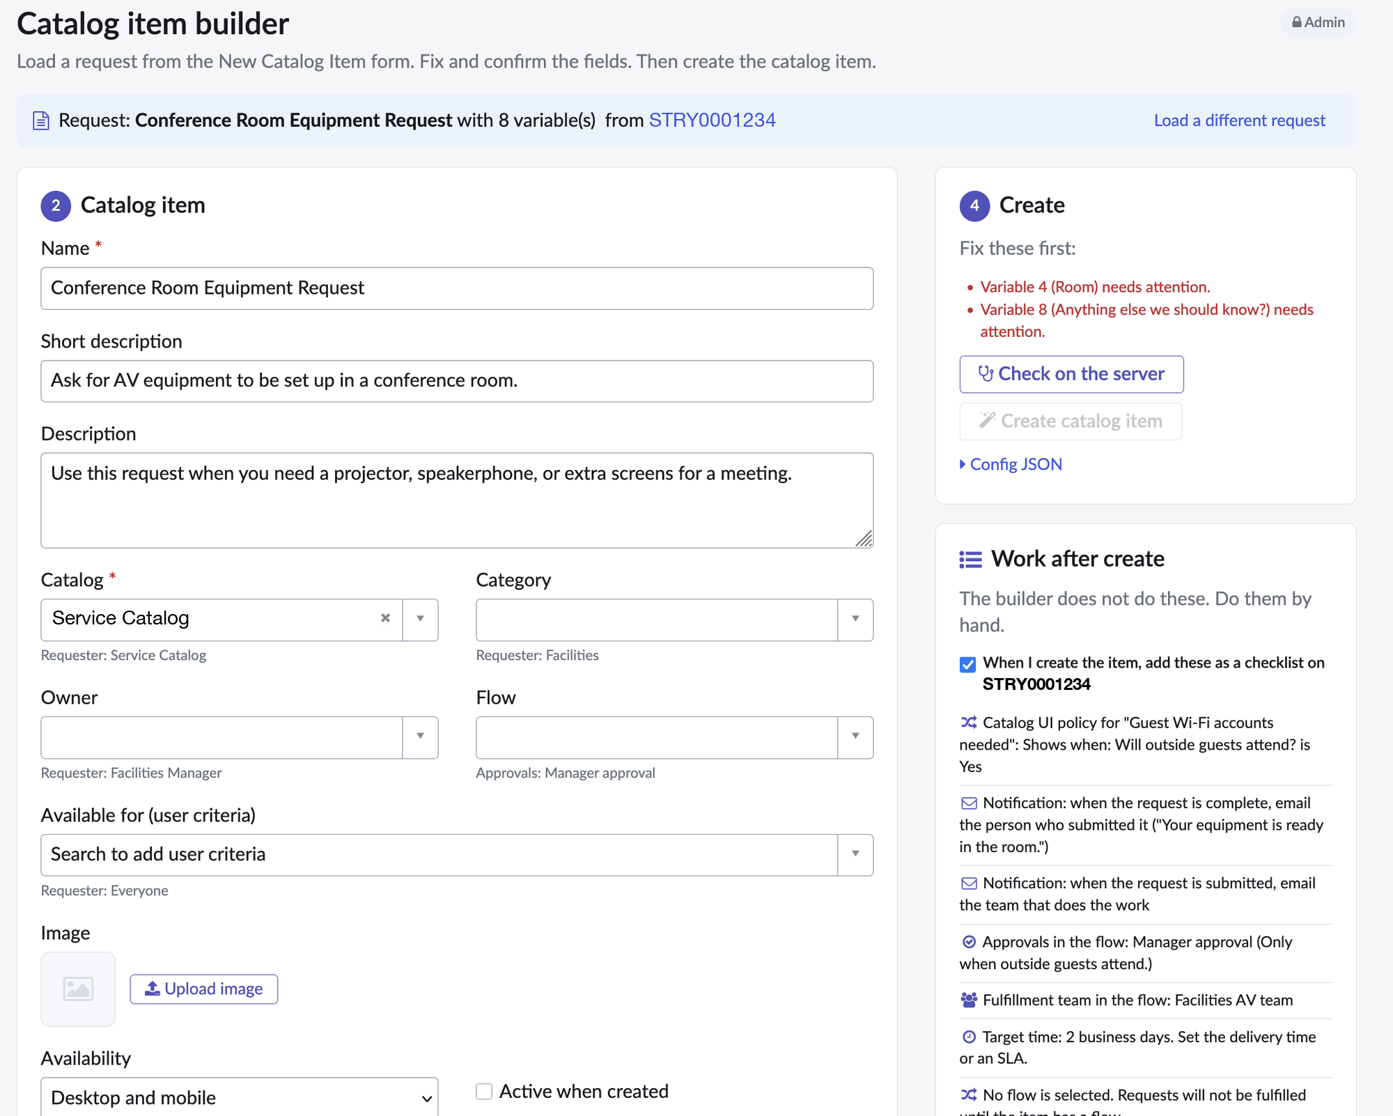Toggle the checklist on STRY0001234 checkbox
Viewport: 1393px width, 1116px height.
[967, 664]
